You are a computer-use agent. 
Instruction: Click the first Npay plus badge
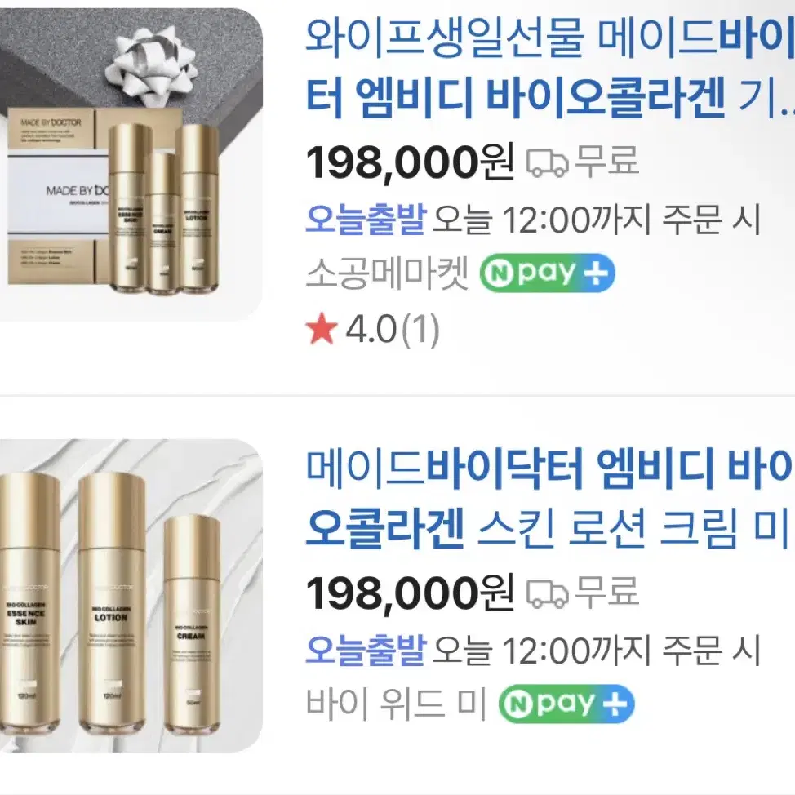pyautogui.click(x=547, y=273)
